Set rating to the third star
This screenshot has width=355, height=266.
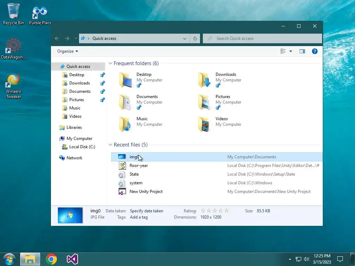(215, 211)
